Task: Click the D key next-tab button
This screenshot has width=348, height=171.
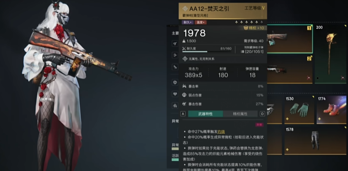Action: (x=262, y=114)
